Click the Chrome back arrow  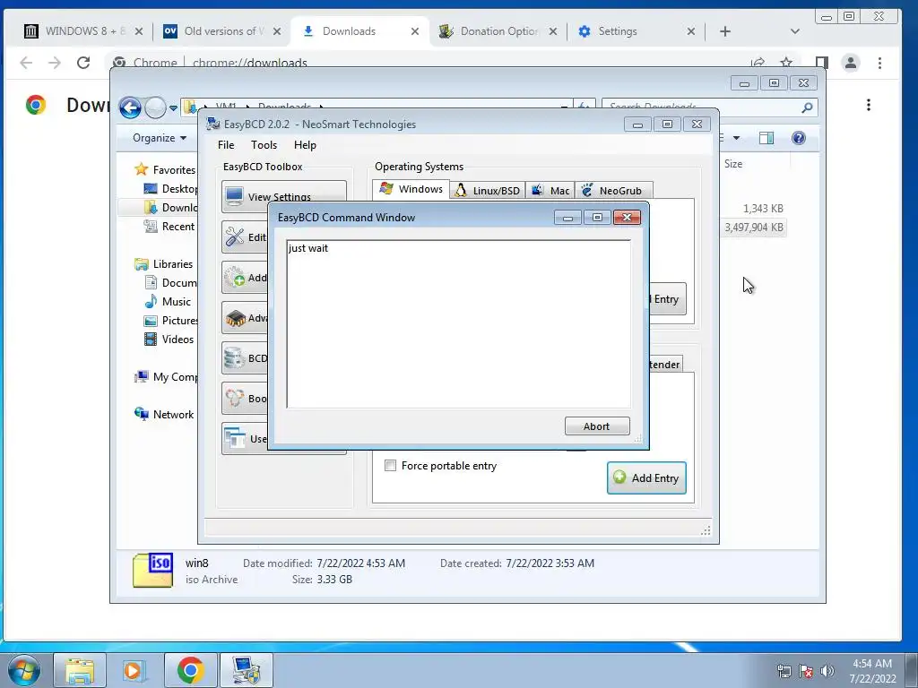[x=26, y=63]
